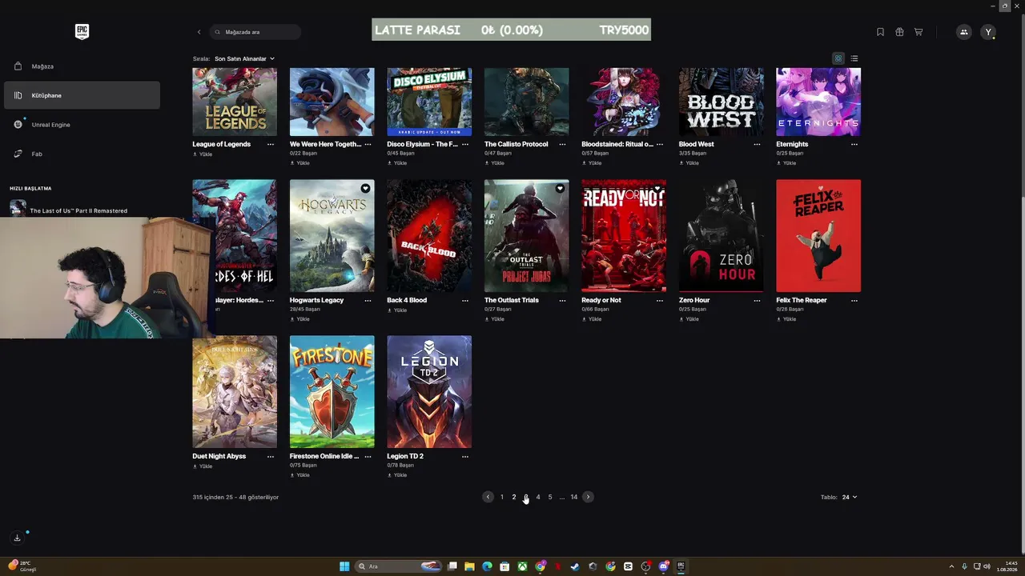Switch library to grid view
The width and height of the screenshot is (1025, 576).
(x=838, y=58)
